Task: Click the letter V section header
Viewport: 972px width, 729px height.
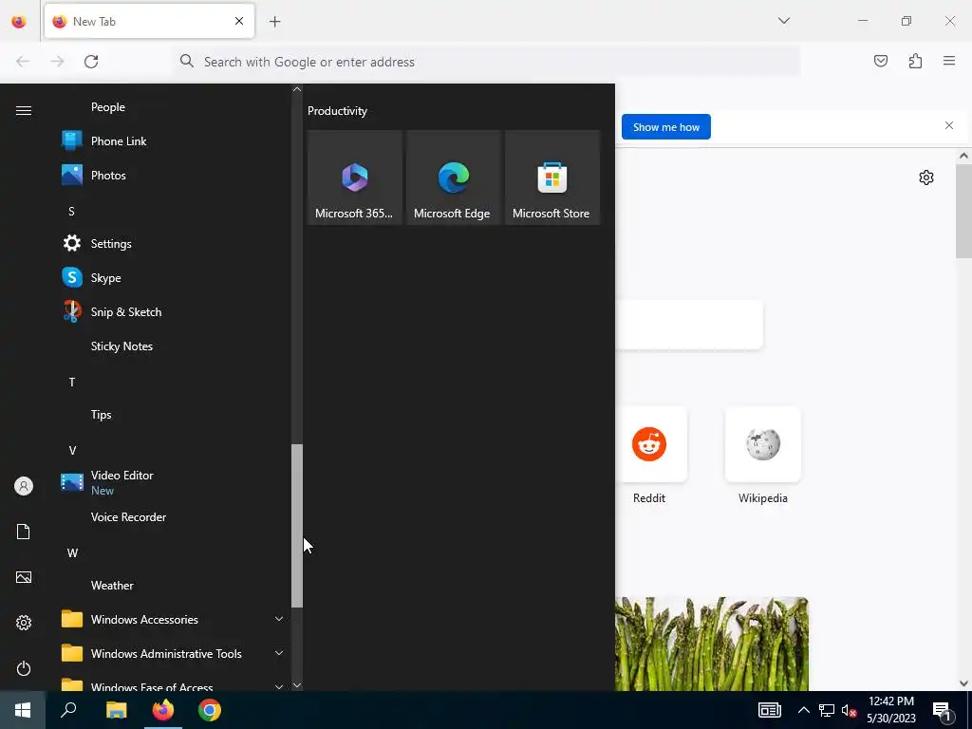Action: point(72,451)
